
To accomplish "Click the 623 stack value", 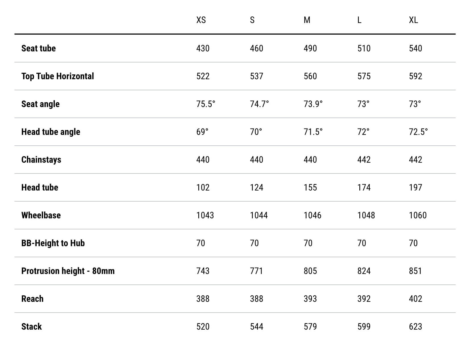I will click(x=415, y=326).
